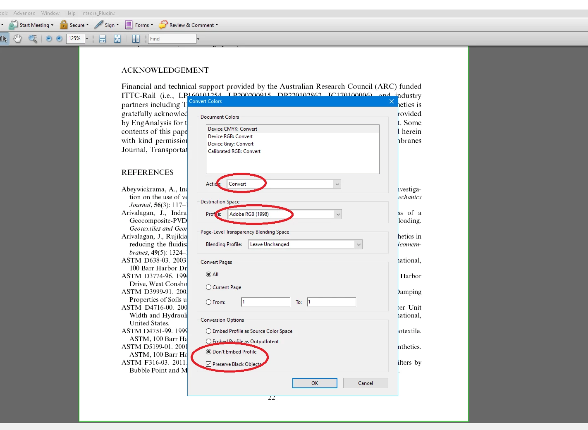The width and height of the screenshot is (588, 430).
Task: Expand the Review & Comment dropdown arrow
Action: click(x=217, y=25)
